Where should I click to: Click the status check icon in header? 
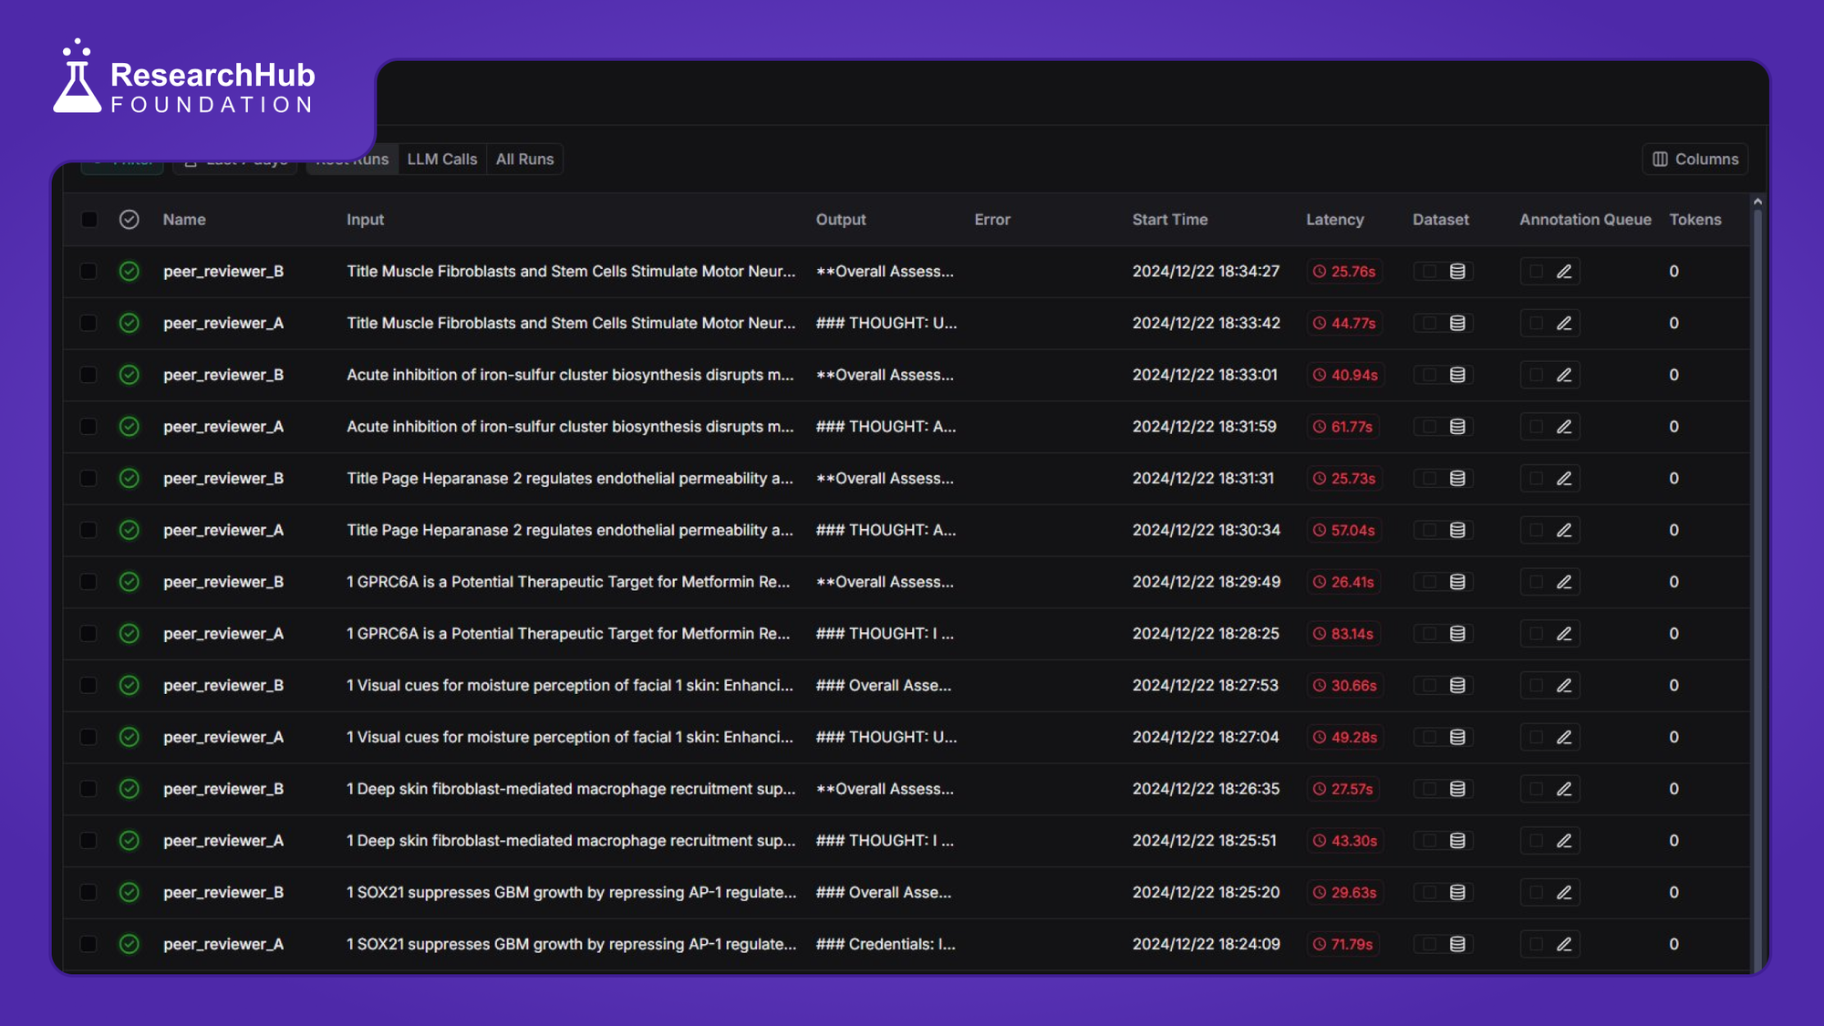130,220
